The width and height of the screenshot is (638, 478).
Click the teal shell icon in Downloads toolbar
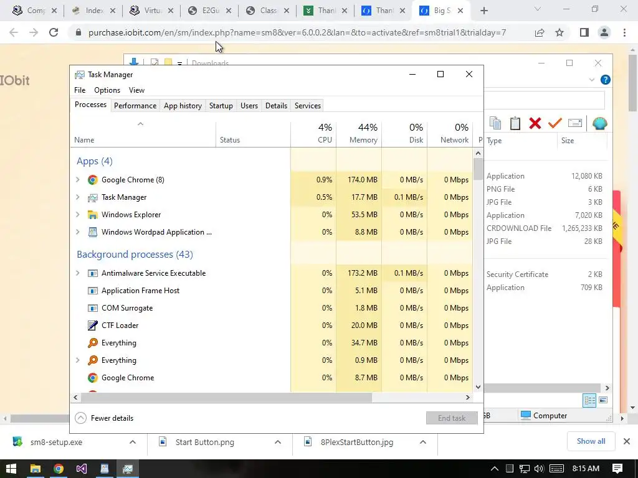pyautogui.click(x=600, y=123)
